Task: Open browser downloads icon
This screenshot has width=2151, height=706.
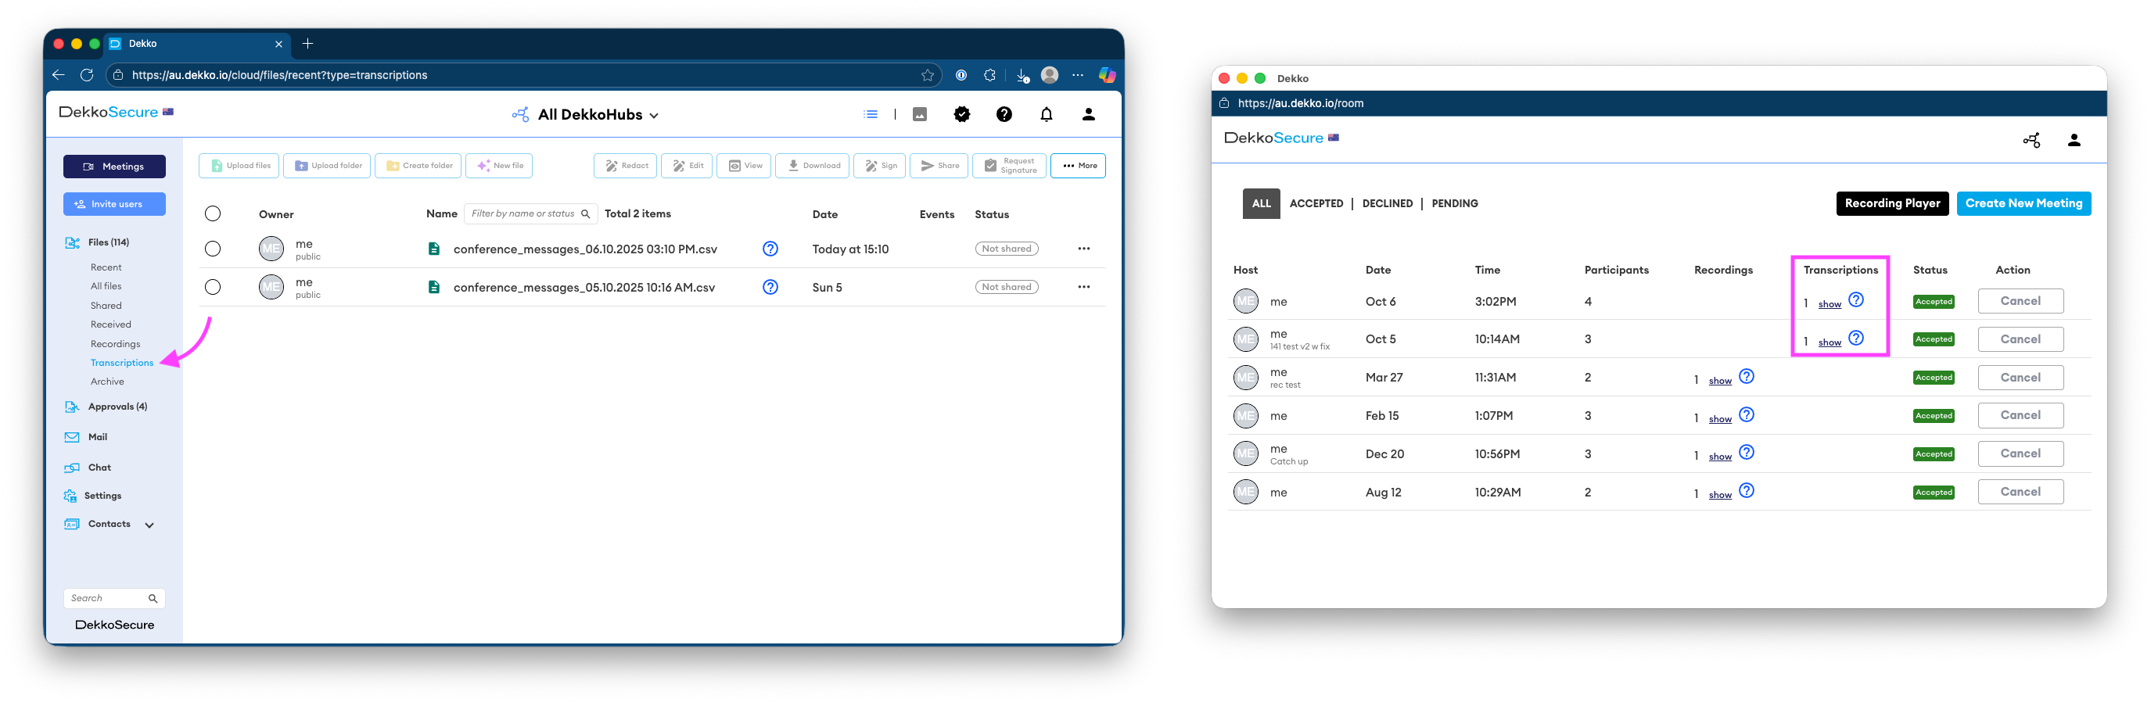Action: tap(1022, 76)
